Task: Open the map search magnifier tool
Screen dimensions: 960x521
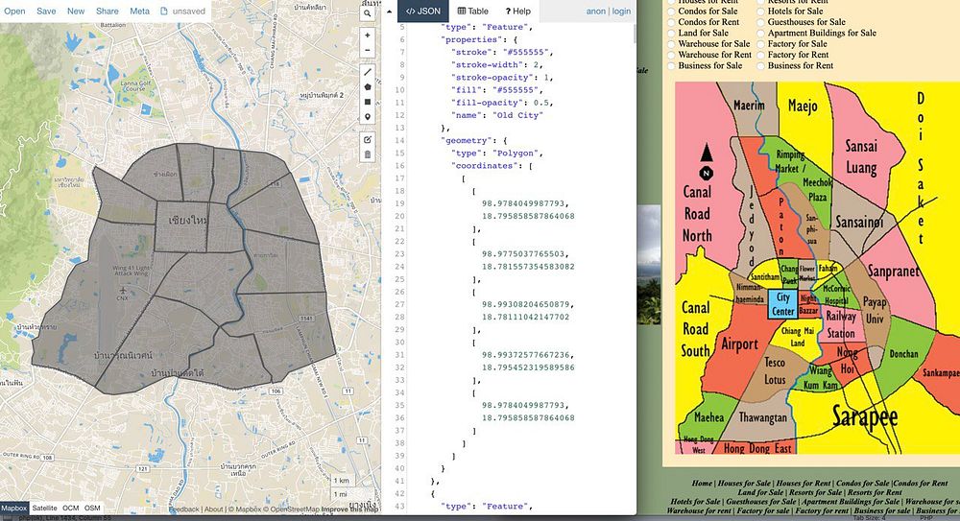Action: (x=368, y=13)
